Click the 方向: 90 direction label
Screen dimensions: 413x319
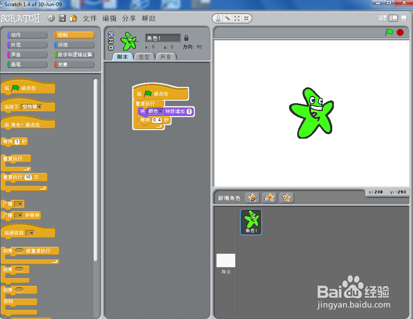tap(192, 47)
